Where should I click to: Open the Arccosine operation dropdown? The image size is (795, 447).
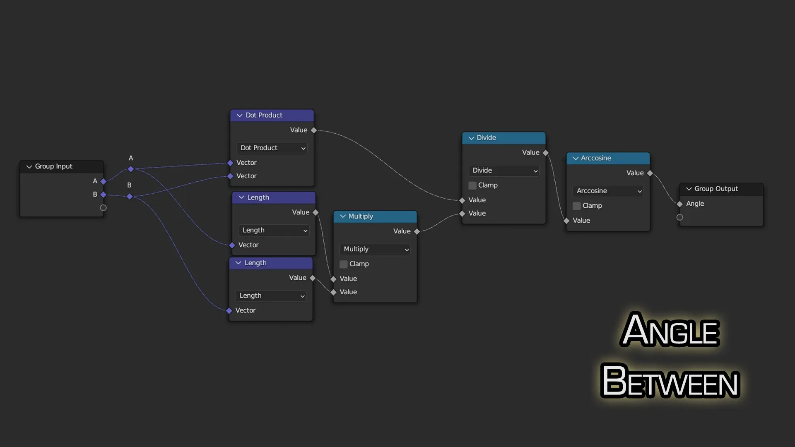608,191
